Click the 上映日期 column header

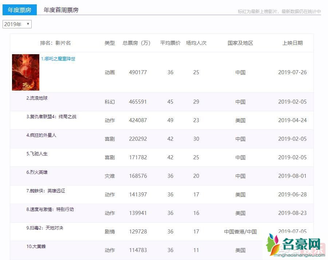[292, 43]
